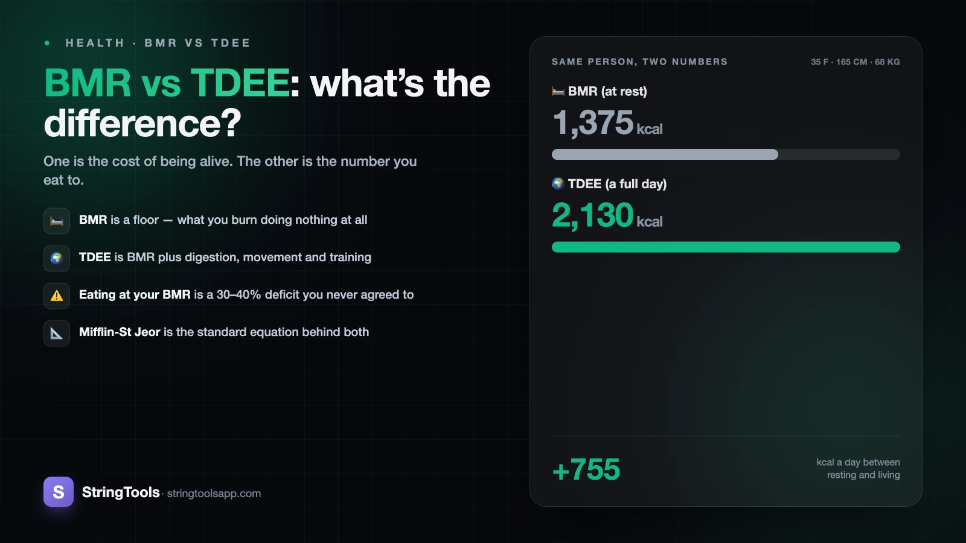Click the SAME PERSON, TWO NUMBERS card header
Image resolution: width=966 pixels, height=543 pixels.
pos(639,62)
